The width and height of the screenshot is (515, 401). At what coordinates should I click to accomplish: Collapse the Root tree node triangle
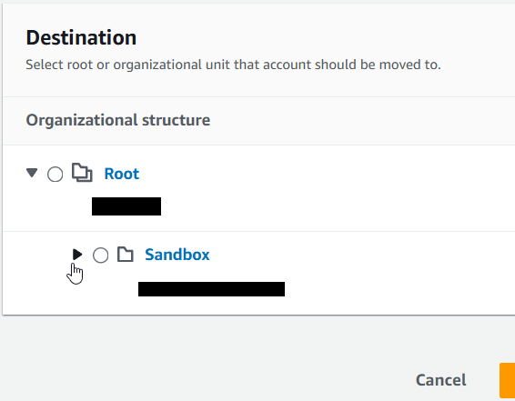point(32,173)
